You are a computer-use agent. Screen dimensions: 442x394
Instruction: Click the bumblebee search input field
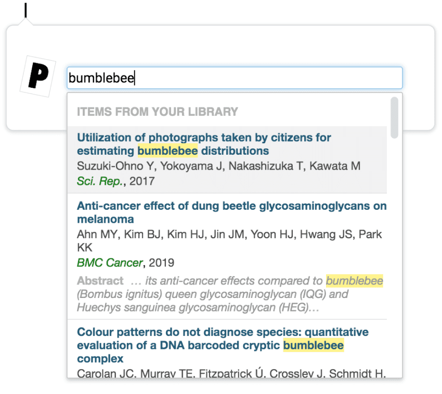(234, 78)
